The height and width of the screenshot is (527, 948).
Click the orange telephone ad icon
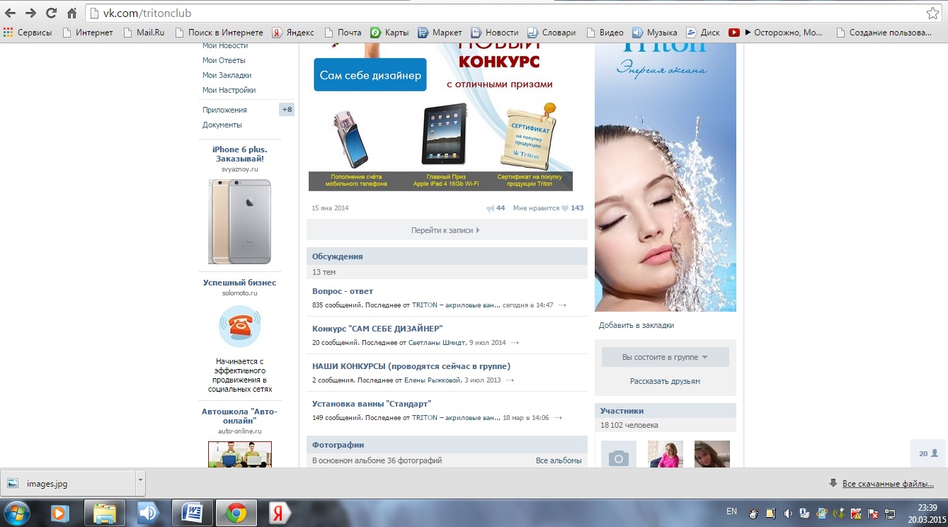239,327
